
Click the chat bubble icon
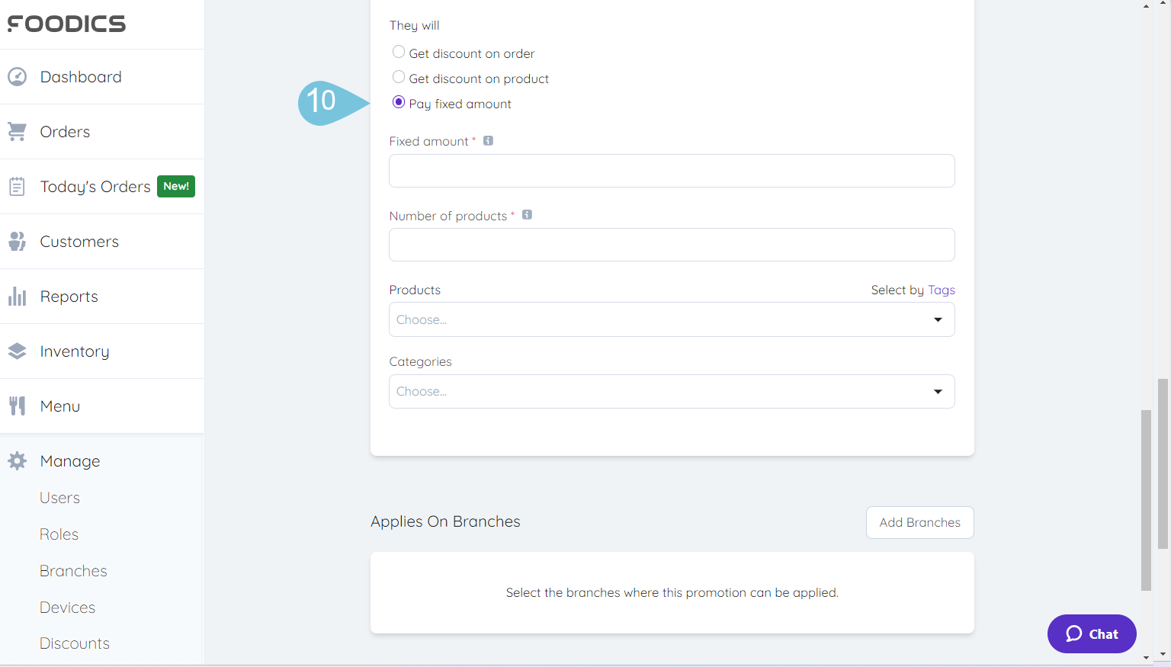tap(1074, 633)
